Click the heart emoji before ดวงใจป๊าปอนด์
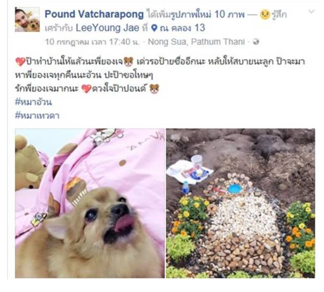This screenshot has height=292, width=324. click(x=86, y=89)
